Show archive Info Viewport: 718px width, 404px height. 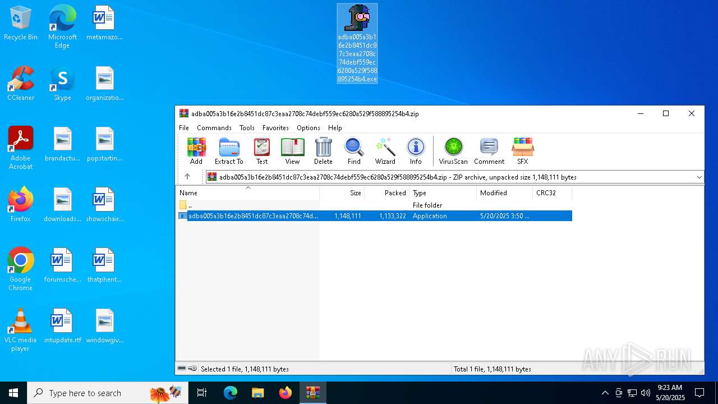(x=416, y=151)
